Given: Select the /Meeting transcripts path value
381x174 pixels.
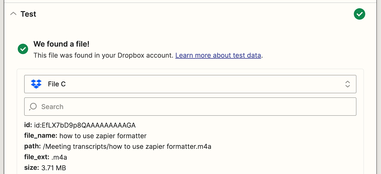Looking at the screenshot, I should click(127, 147).
